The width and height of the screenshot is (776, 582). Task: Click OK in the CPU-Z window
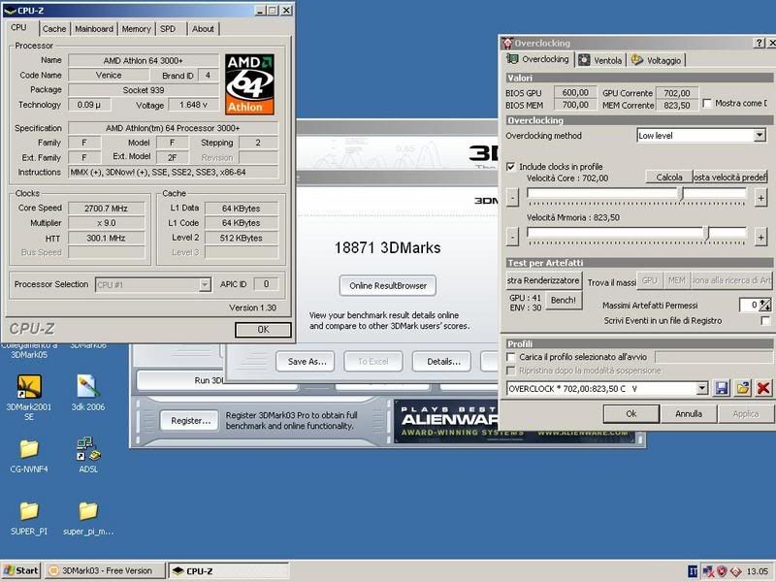coord(263,330)
